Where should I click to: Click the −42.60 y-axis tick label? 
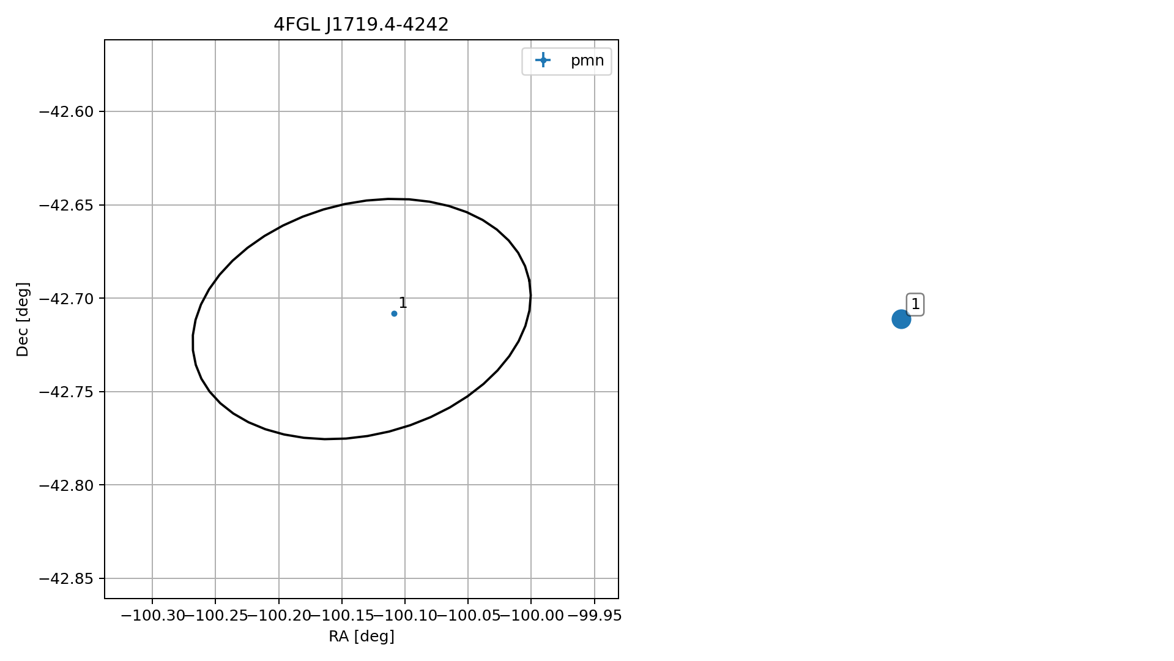67,111
